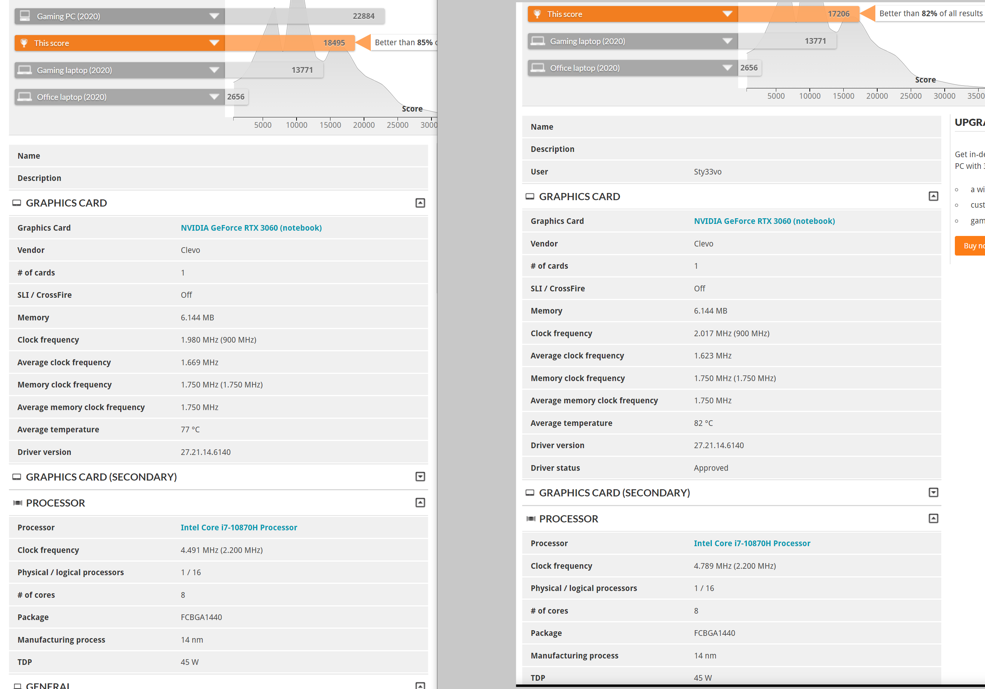The image size is (985, 689).
Task: Click the trophy icon on left This score bar
Action: [x=24, y=43]
